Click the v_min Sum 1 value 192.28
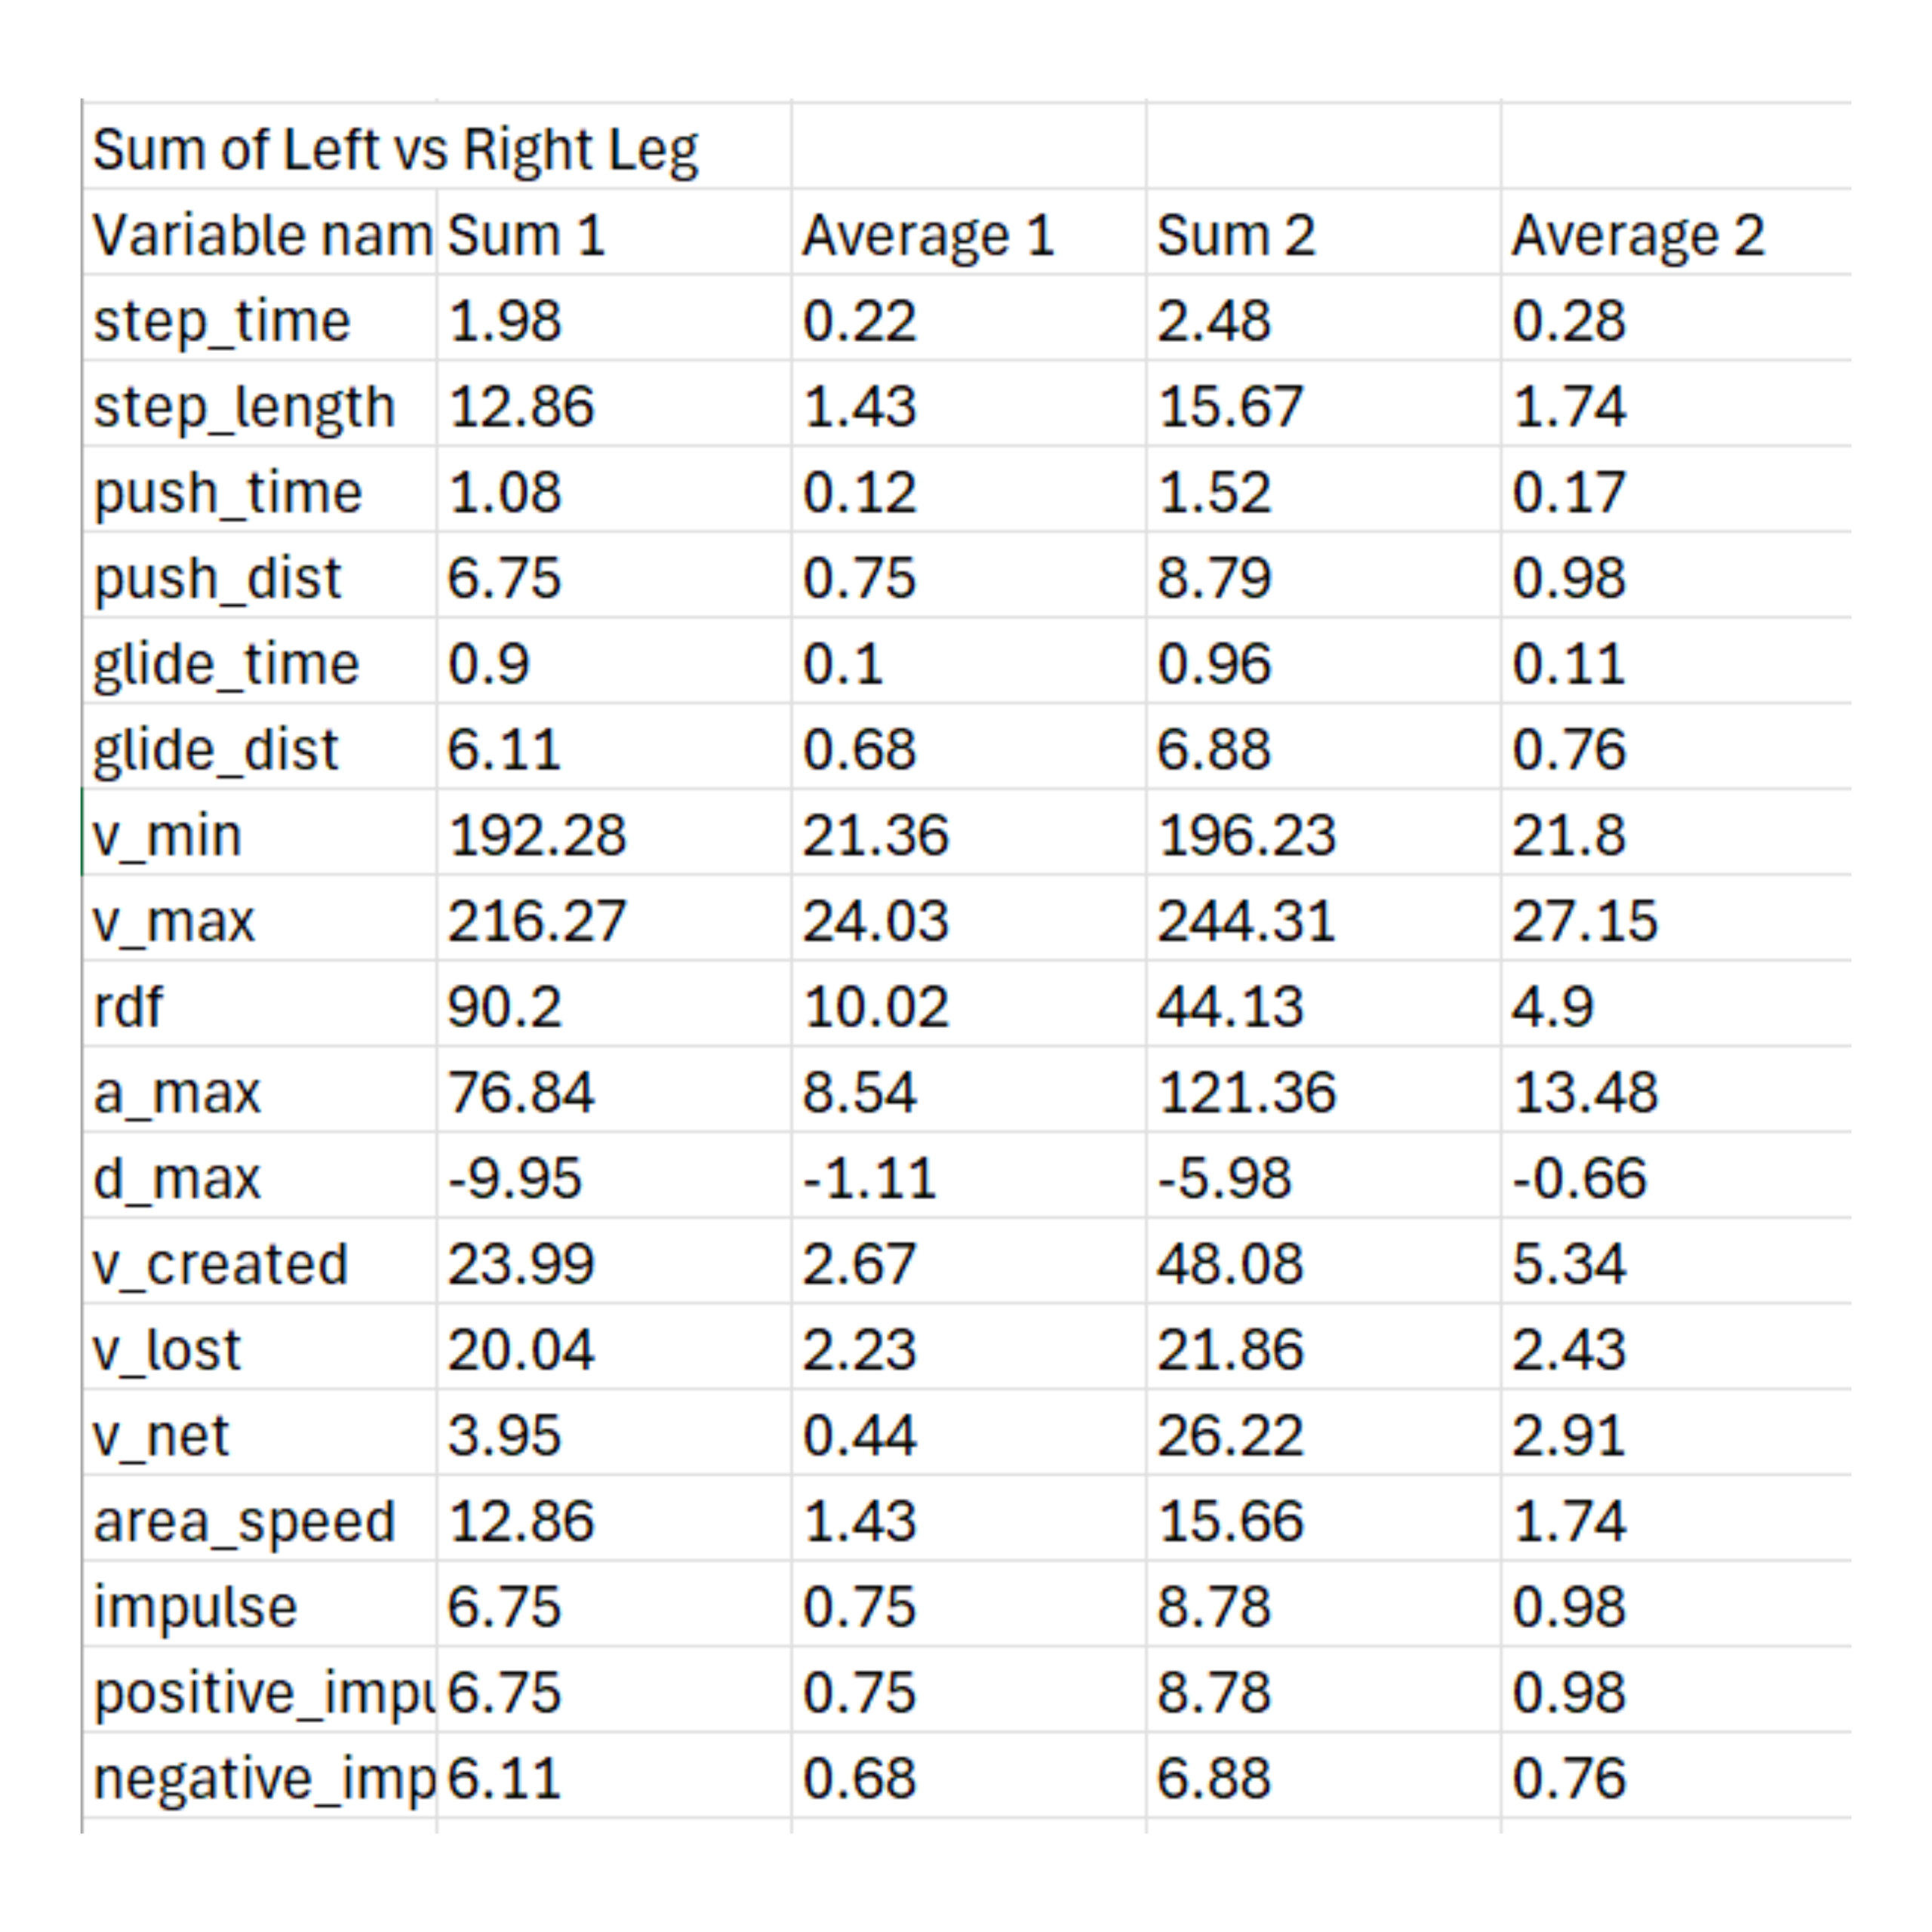The width and height of the screenshot is (1932, 1932). coord(537,835)
